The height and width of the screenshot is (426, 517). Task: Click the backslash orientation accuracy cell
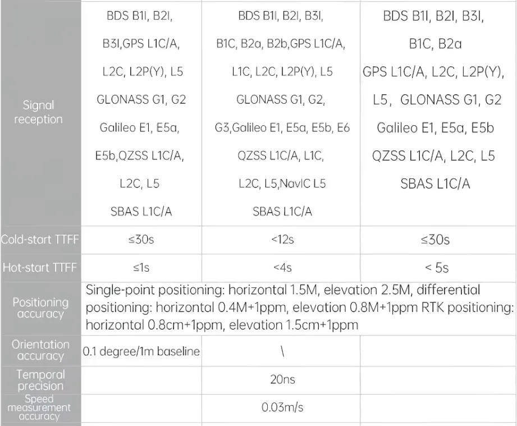(282, 351)
